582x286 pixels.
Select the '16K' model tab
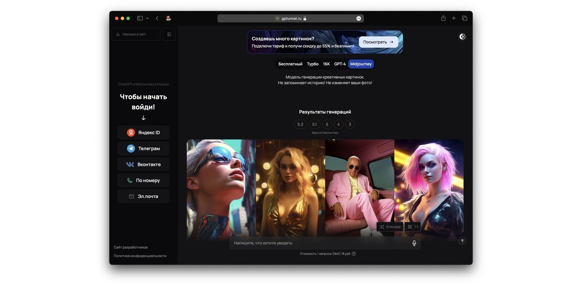tap(326, 64)
